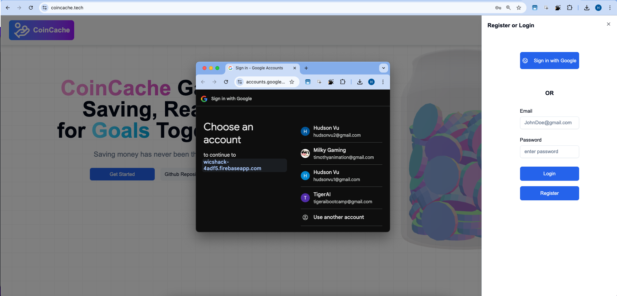Screen dimensions: 617x296
Task: Open the Extensions puzzle icon in the sign-in popup
Action: point(343,82)
